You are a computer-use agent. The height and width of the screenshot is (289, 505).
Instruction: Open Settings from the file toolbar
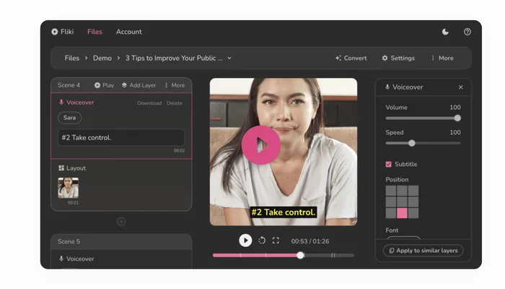[x=398, y=59]
